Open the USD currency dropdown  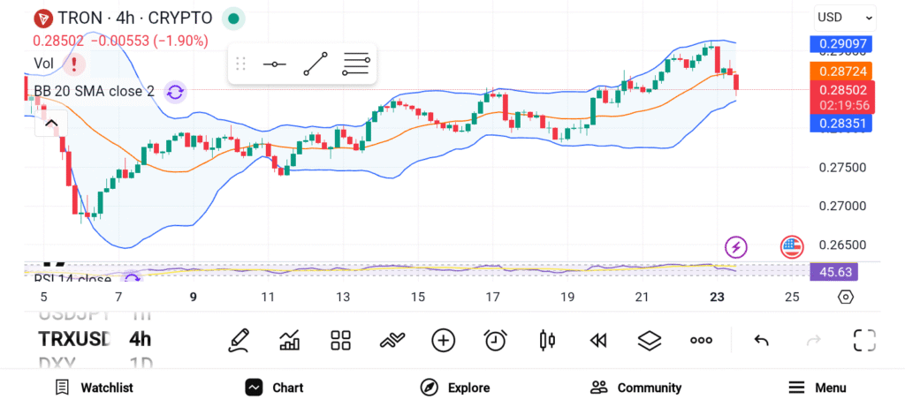click(844, 17)
